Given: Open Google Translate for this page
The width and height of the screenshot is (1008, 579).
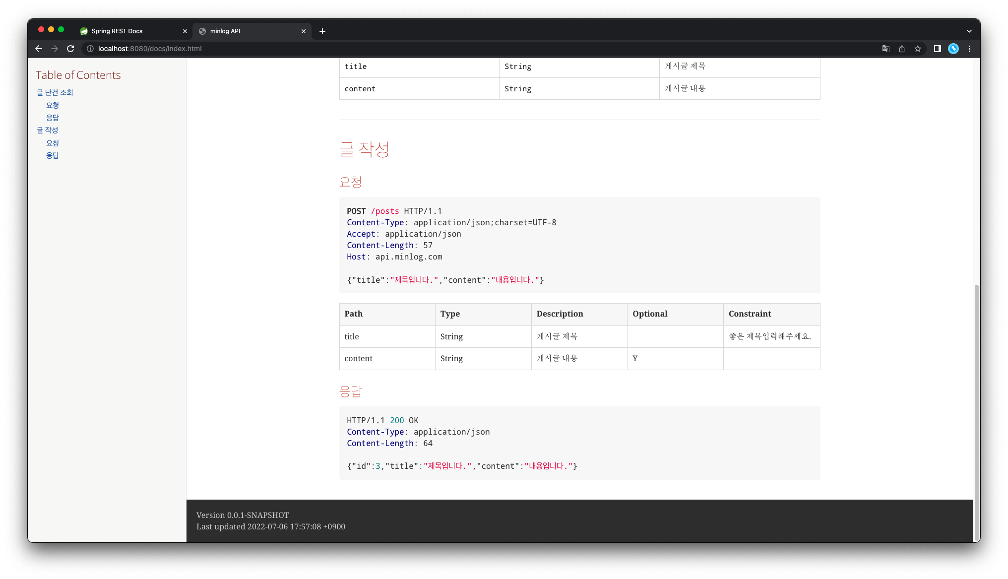Looking at the screenshot, I should (x=885, y=49).
